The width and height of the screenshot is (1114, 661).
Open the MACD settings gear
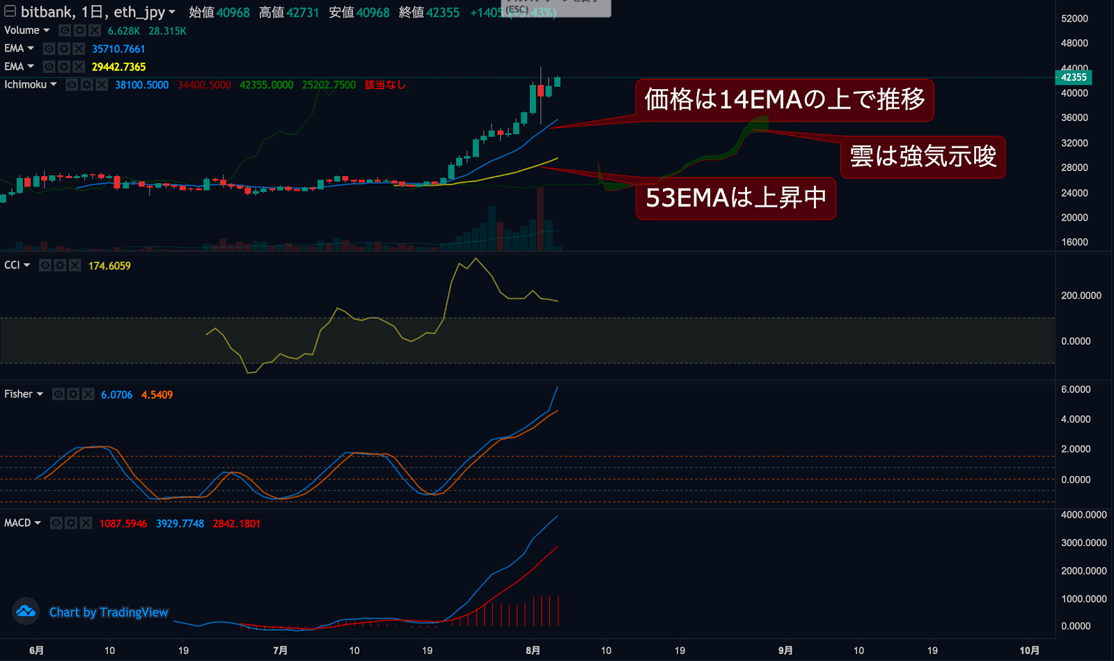point(70,523)
